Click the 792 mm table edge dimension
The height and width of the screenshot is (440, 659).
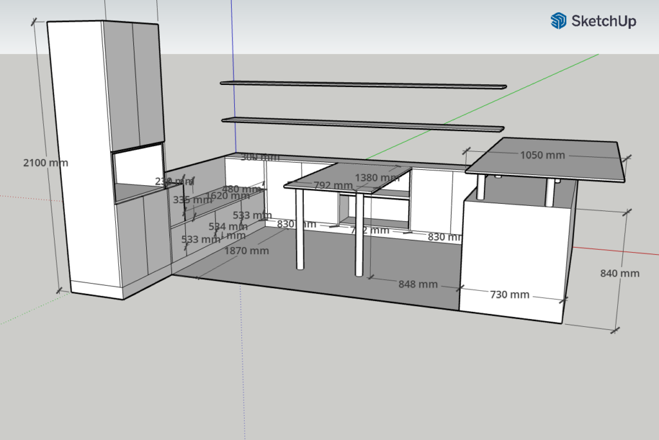pos(333,186)
